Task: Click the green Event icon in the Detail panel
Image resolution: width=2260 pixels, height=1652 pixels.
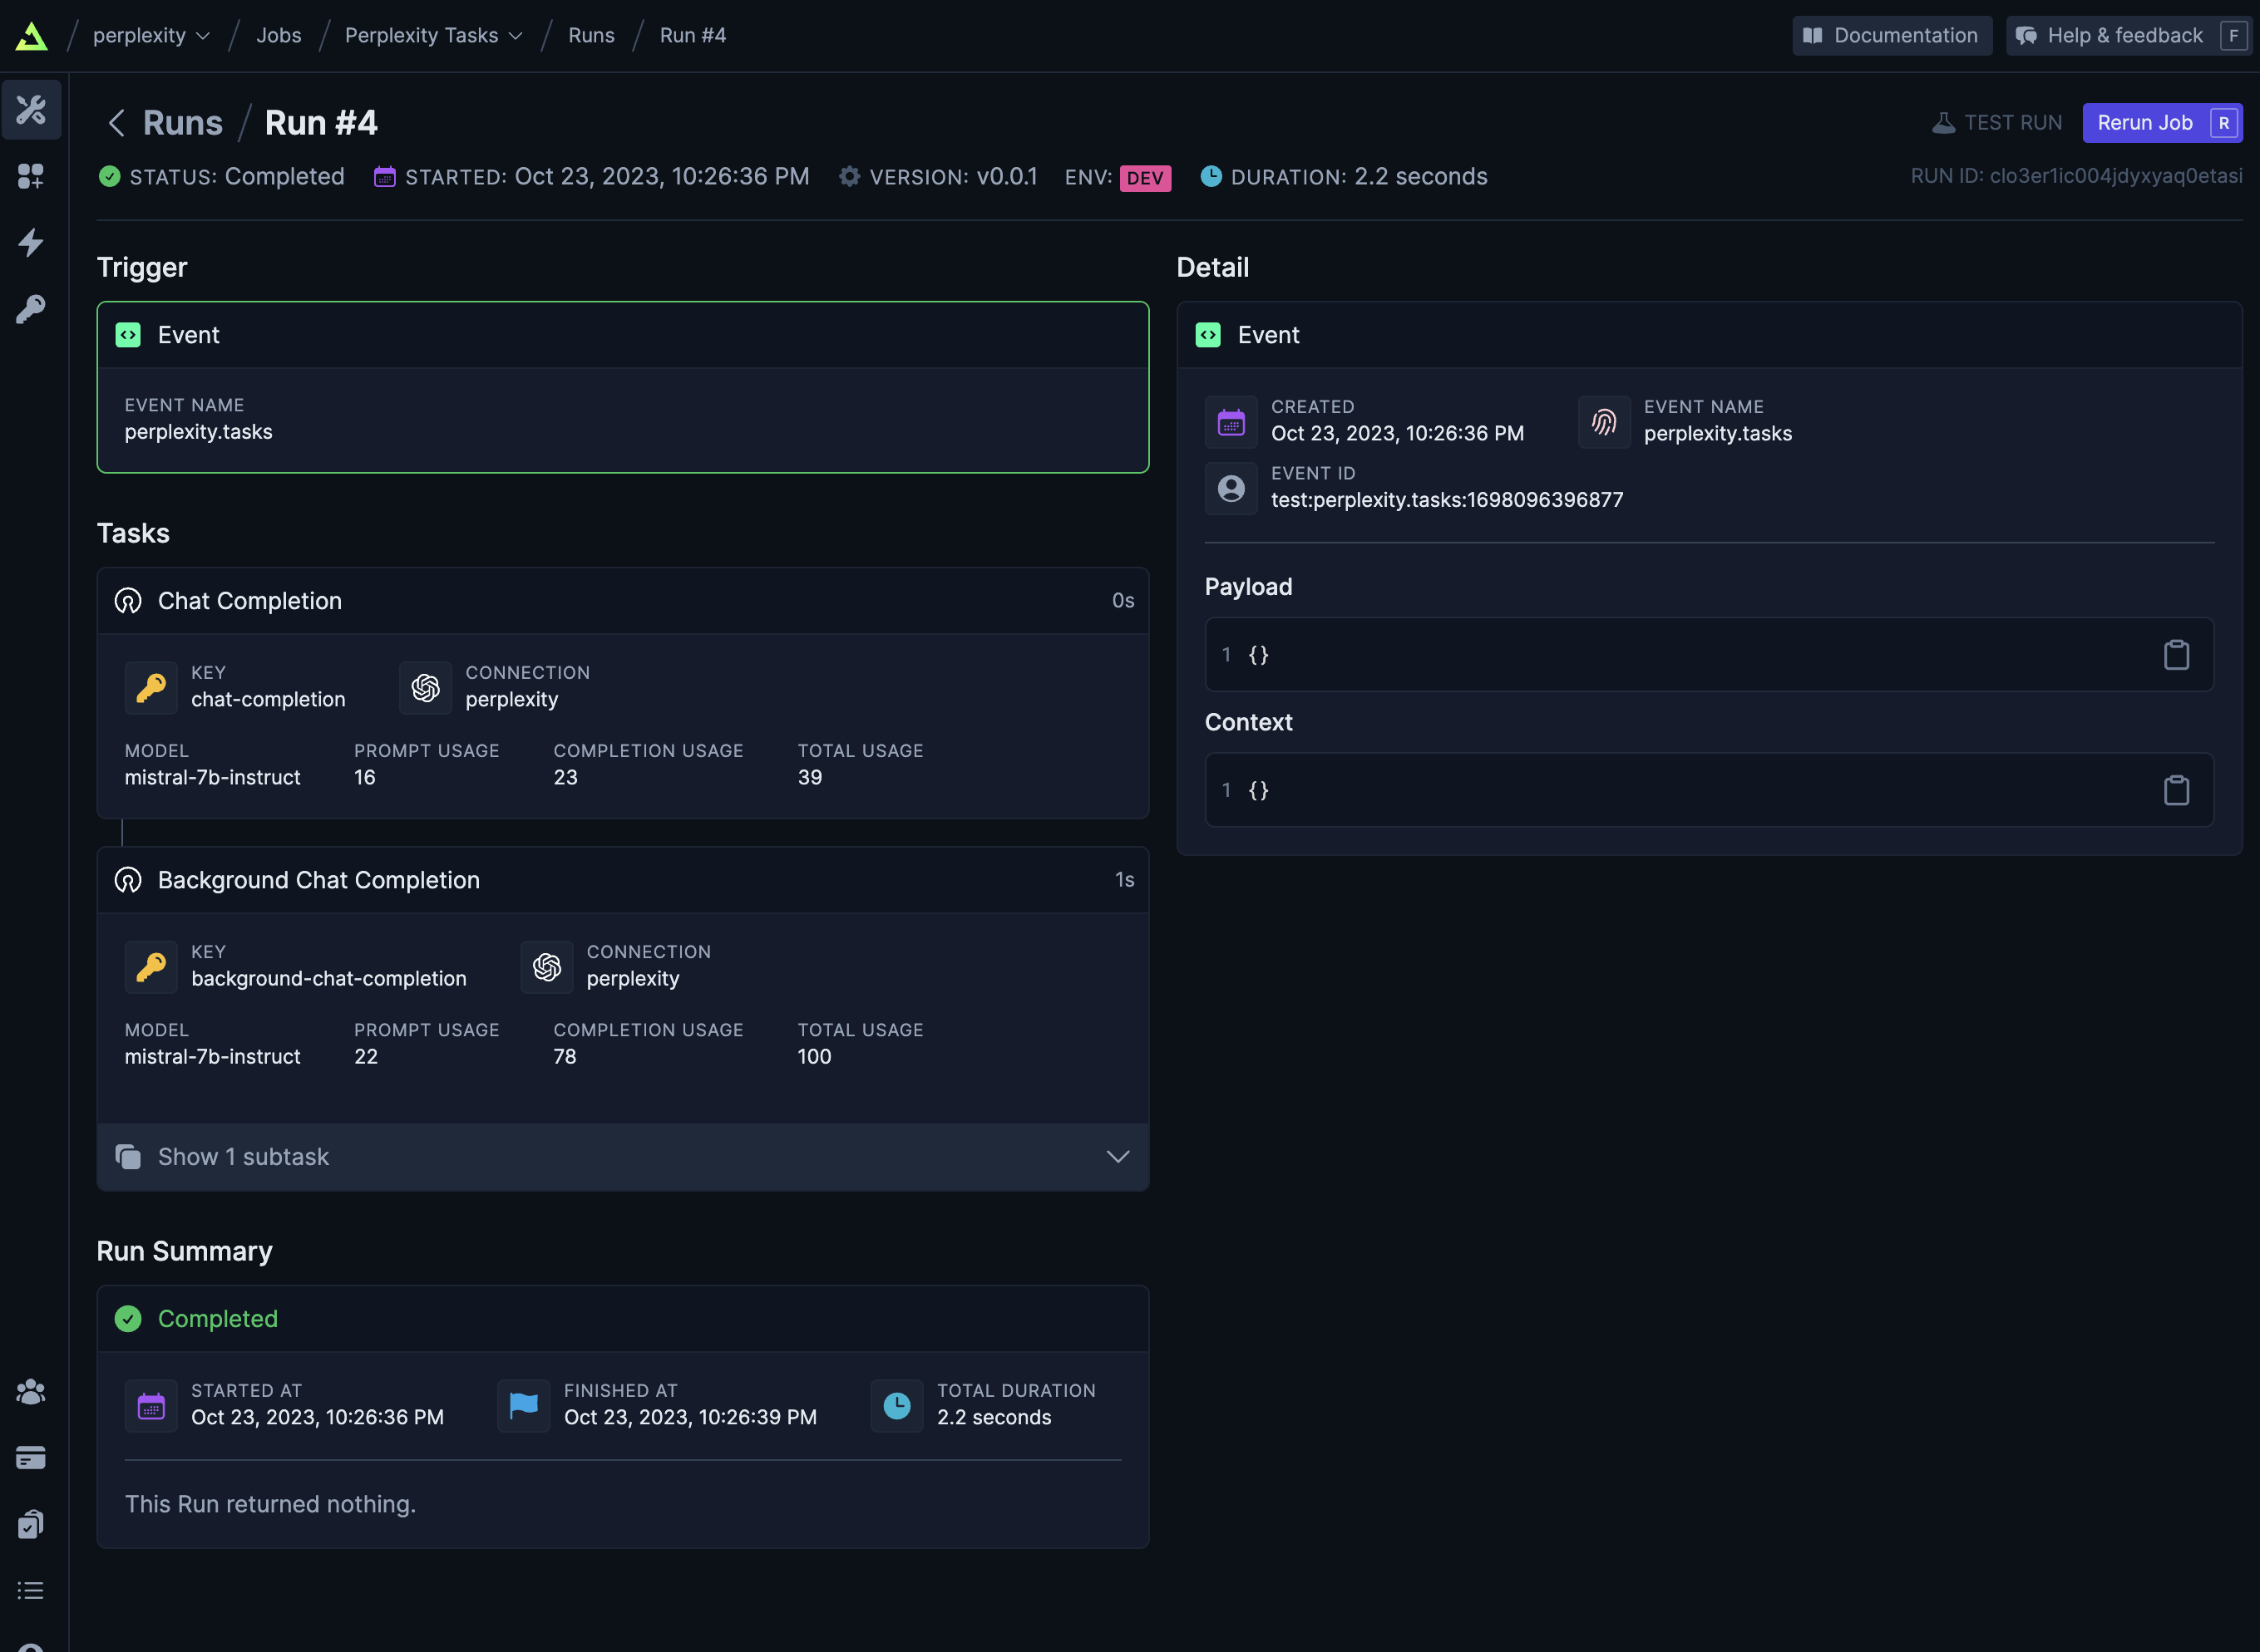Action: point(1208,335)
